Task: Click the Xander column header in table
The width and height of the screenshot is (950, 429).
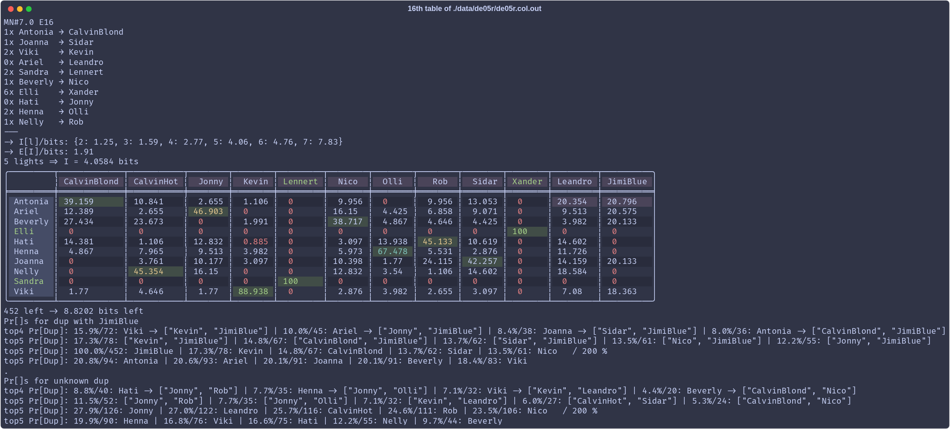Action: click(x=527, y=182)
